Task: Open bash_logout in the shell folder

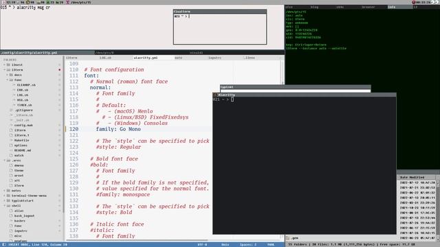Action: 25,215
